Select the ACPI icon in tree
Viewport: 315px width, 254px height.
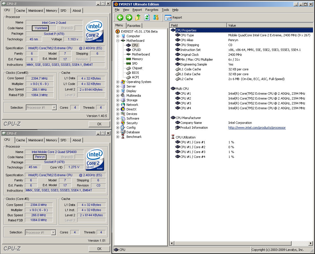(x=128, y=77)
